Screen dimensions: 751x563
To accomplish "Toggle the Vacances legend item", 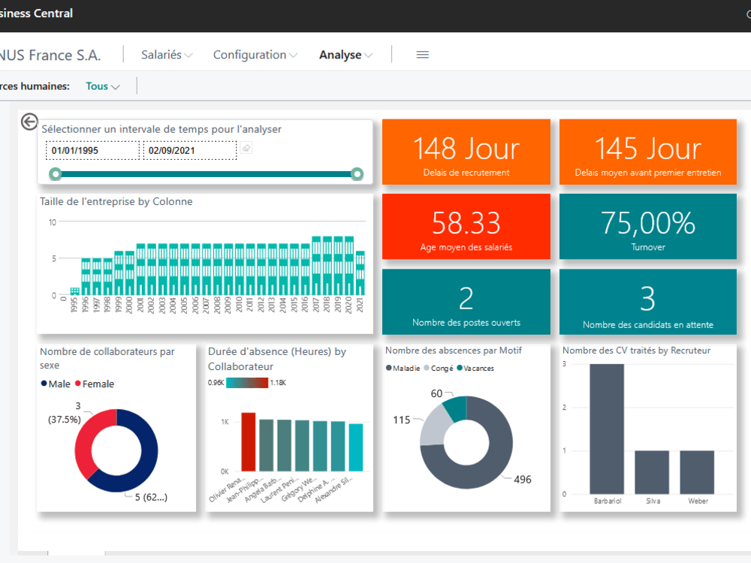I will click(x=475, y=368).
